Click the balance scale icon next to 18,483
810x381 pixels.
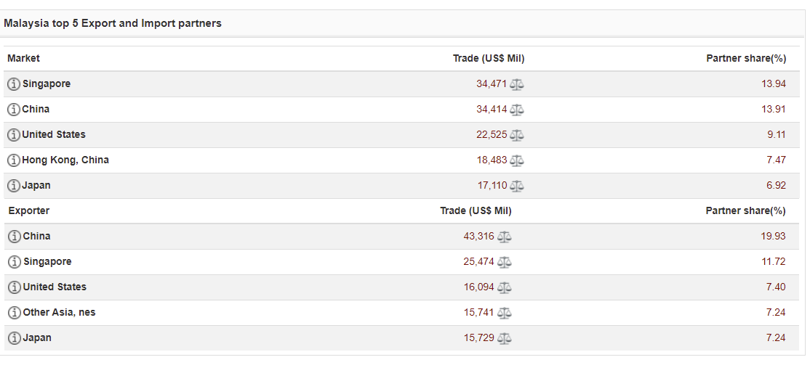tap(517, 161)
